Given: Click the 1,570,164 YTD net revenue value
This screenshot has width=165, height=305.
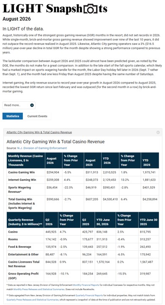Looking at the screenshot, I should coord(103,262).
